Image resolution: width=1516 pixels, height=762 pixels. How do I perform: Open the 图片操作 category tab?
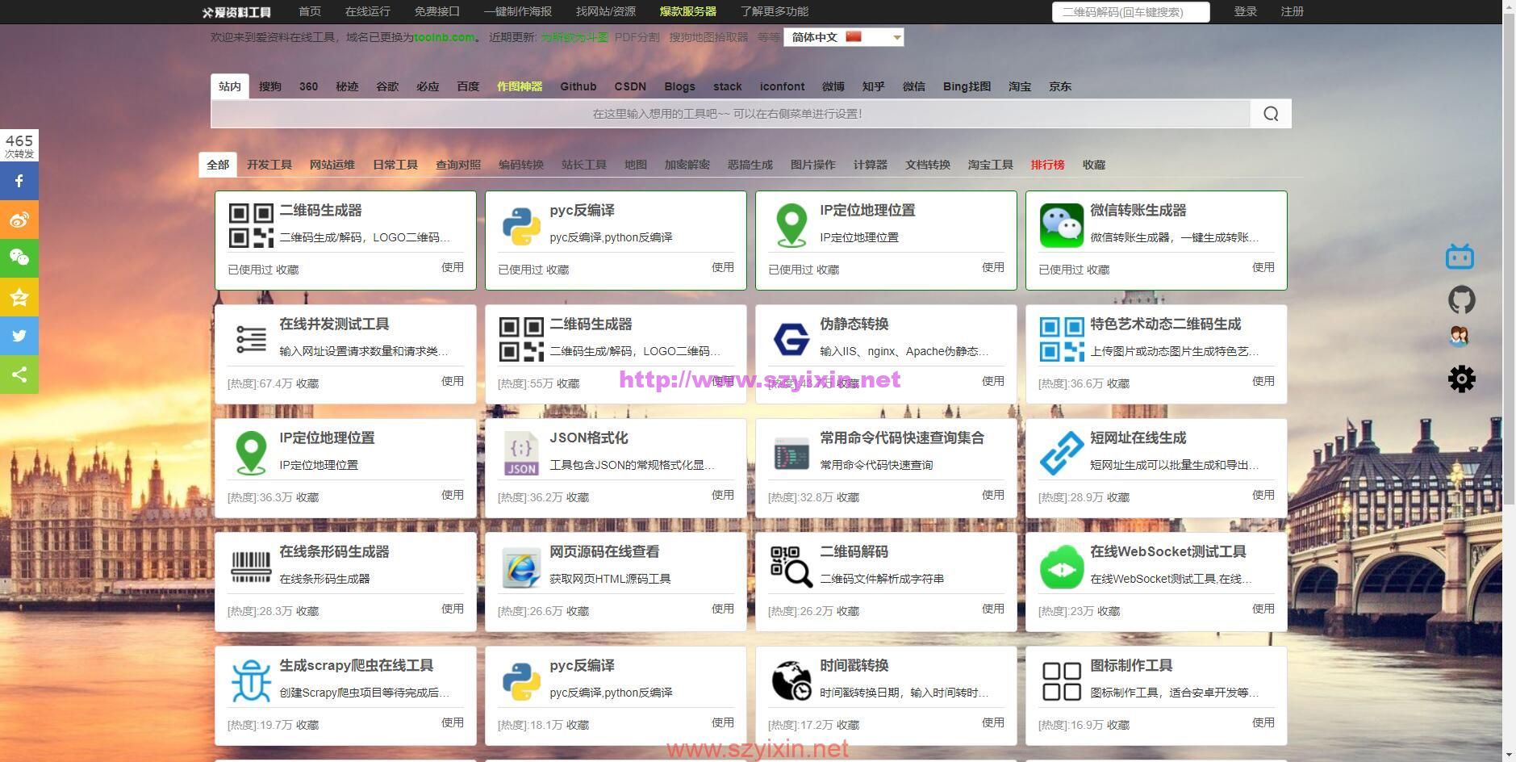[812, 165]
